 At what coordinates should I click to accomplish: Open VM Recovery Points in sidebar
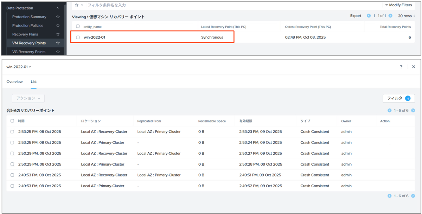pyautogui.click(x=29, y=43)
